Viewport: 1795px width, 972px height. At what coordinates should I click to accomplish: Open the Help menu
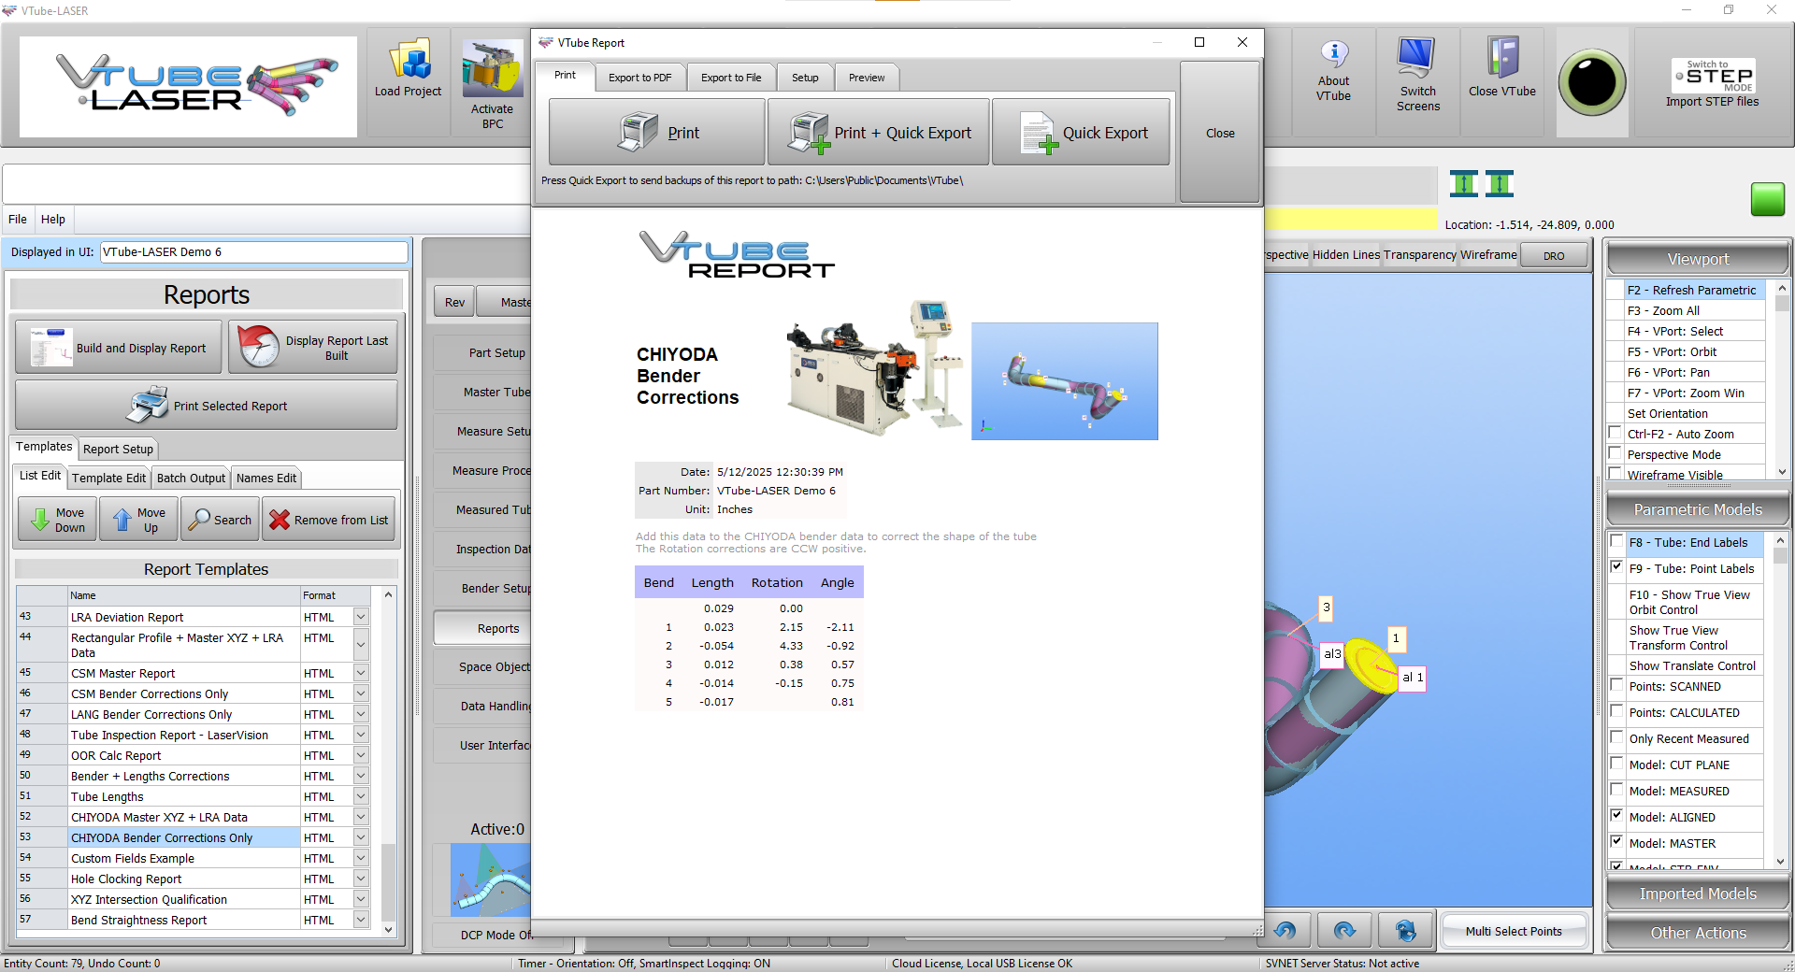(53, 219)
